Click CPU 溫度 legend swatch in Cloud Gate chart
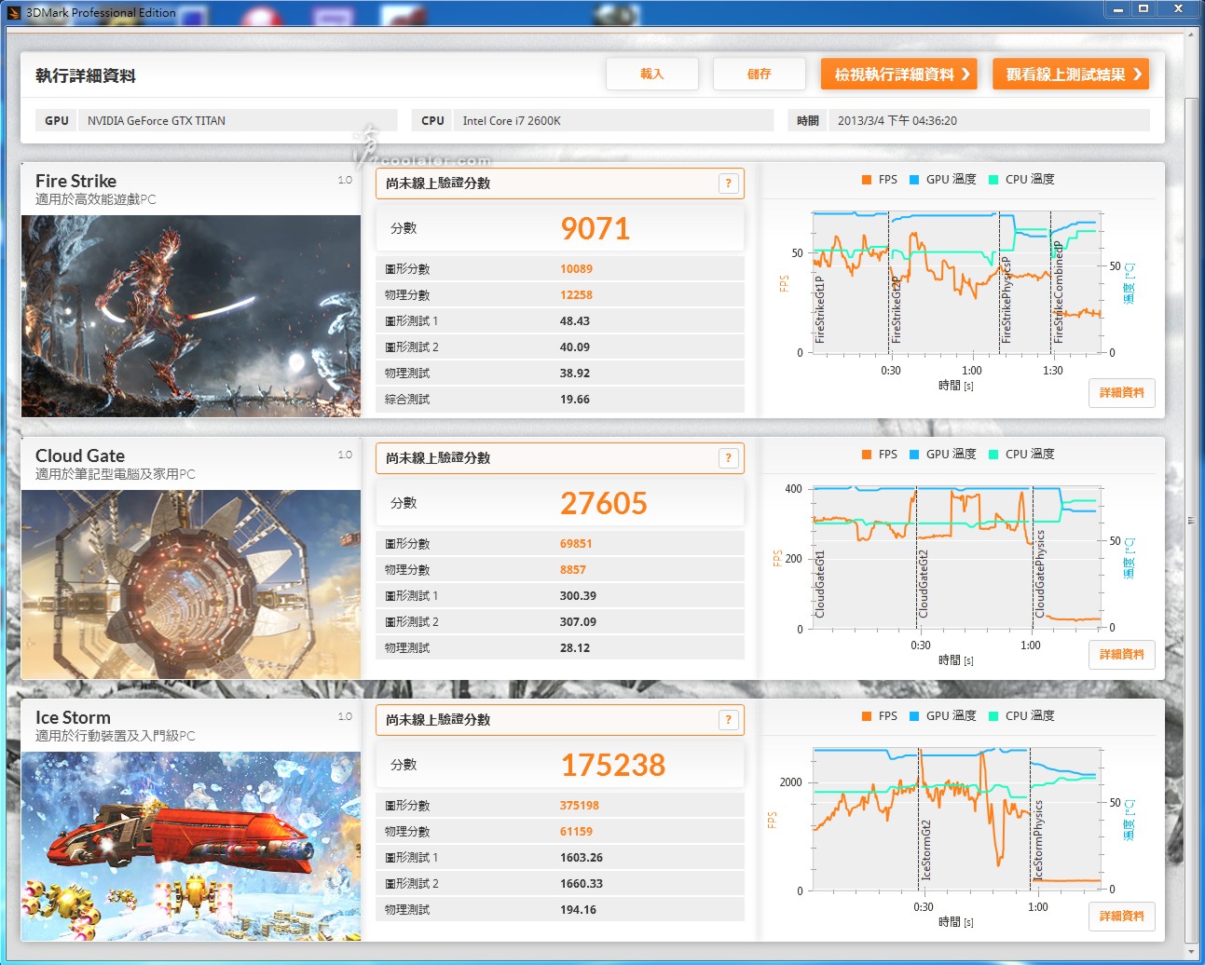Image resolution: width=1205 pixels, height=965 pixels. (993, 455)
